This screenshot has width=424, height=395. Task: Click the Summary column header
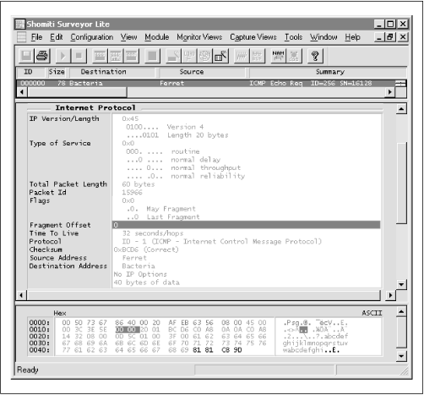tap(328, 72)
